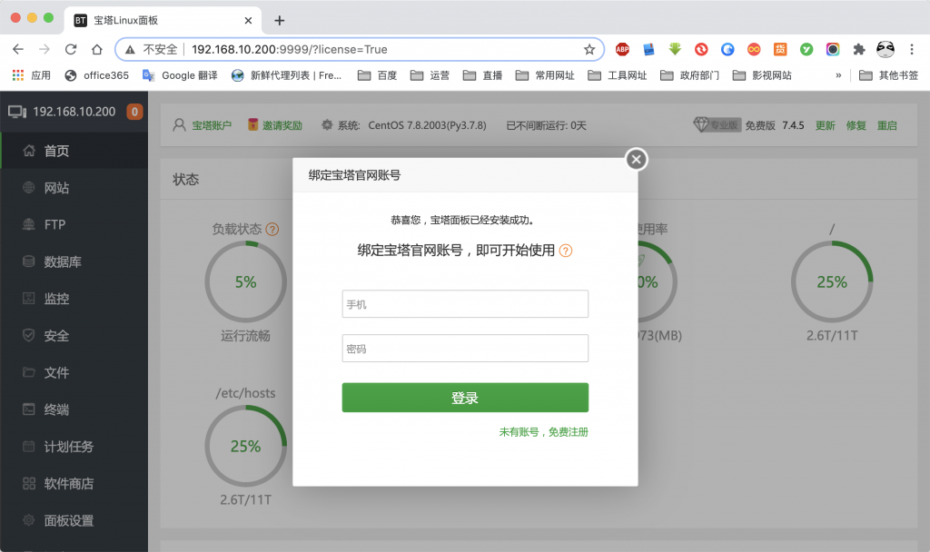Click the 专业版 diamond badge
The width and height of the screenshot is (930, 552).
[x=717, y=125]
